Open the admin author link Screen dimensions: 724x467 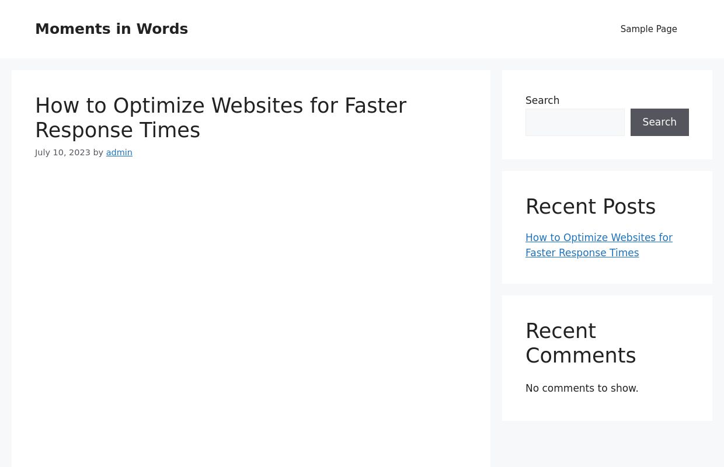(x=119, y=152)
